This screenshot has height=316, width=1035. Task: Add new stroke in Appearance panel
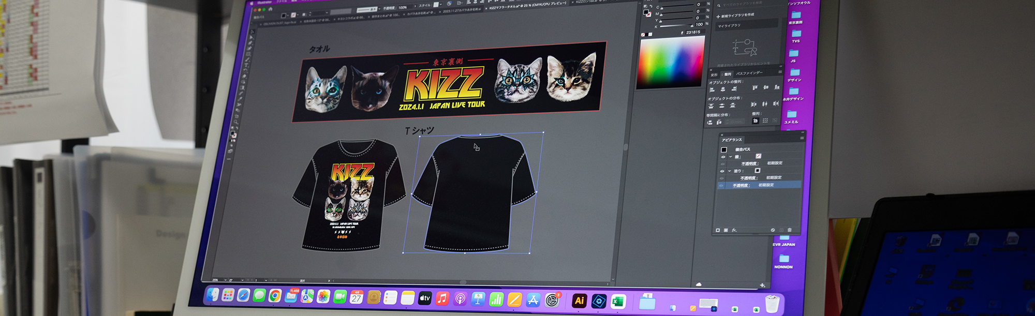(x=718, y=230)
